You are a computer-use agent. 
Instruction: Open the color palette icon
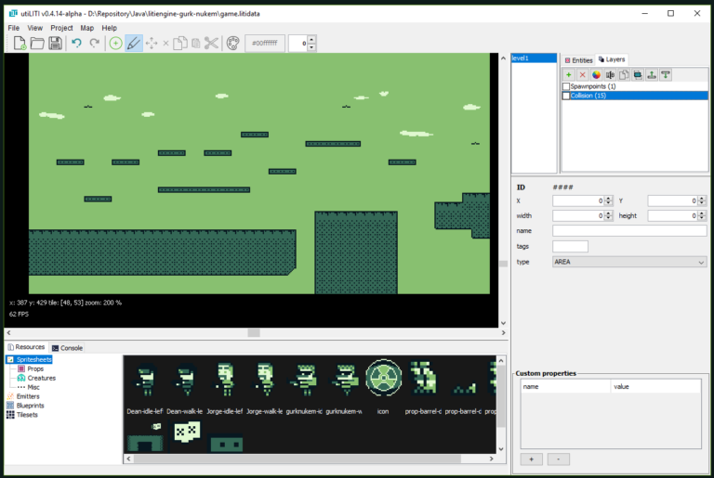coord(232,44)
